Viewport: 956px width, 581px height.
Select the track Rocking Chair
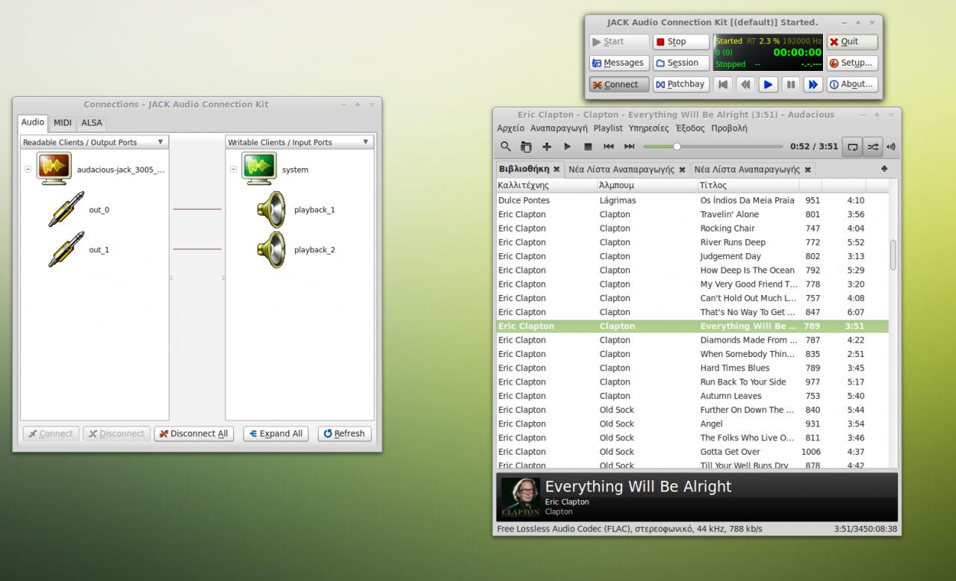692,229
